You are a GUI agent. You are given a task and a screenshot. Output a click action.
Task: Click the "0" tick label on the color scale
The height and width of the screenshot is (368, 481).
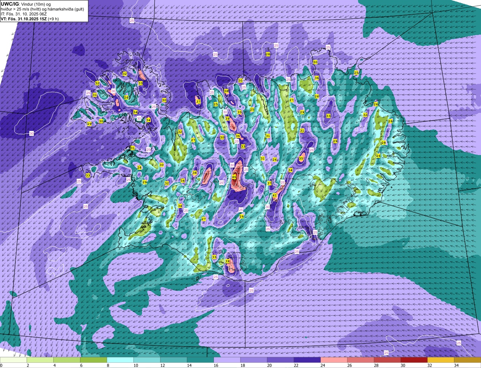(x=2, y=365)
